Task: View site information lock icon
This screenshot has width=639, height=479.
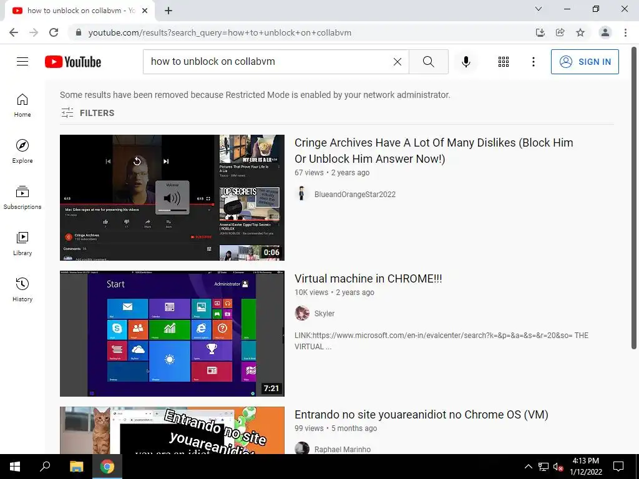Action: tap(79, 32)
